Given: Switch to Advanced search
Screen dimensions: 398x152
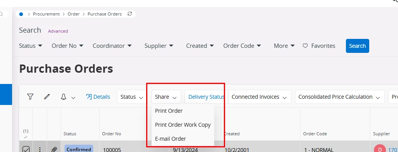Looking at the screenshot, I should pos(58,31).
